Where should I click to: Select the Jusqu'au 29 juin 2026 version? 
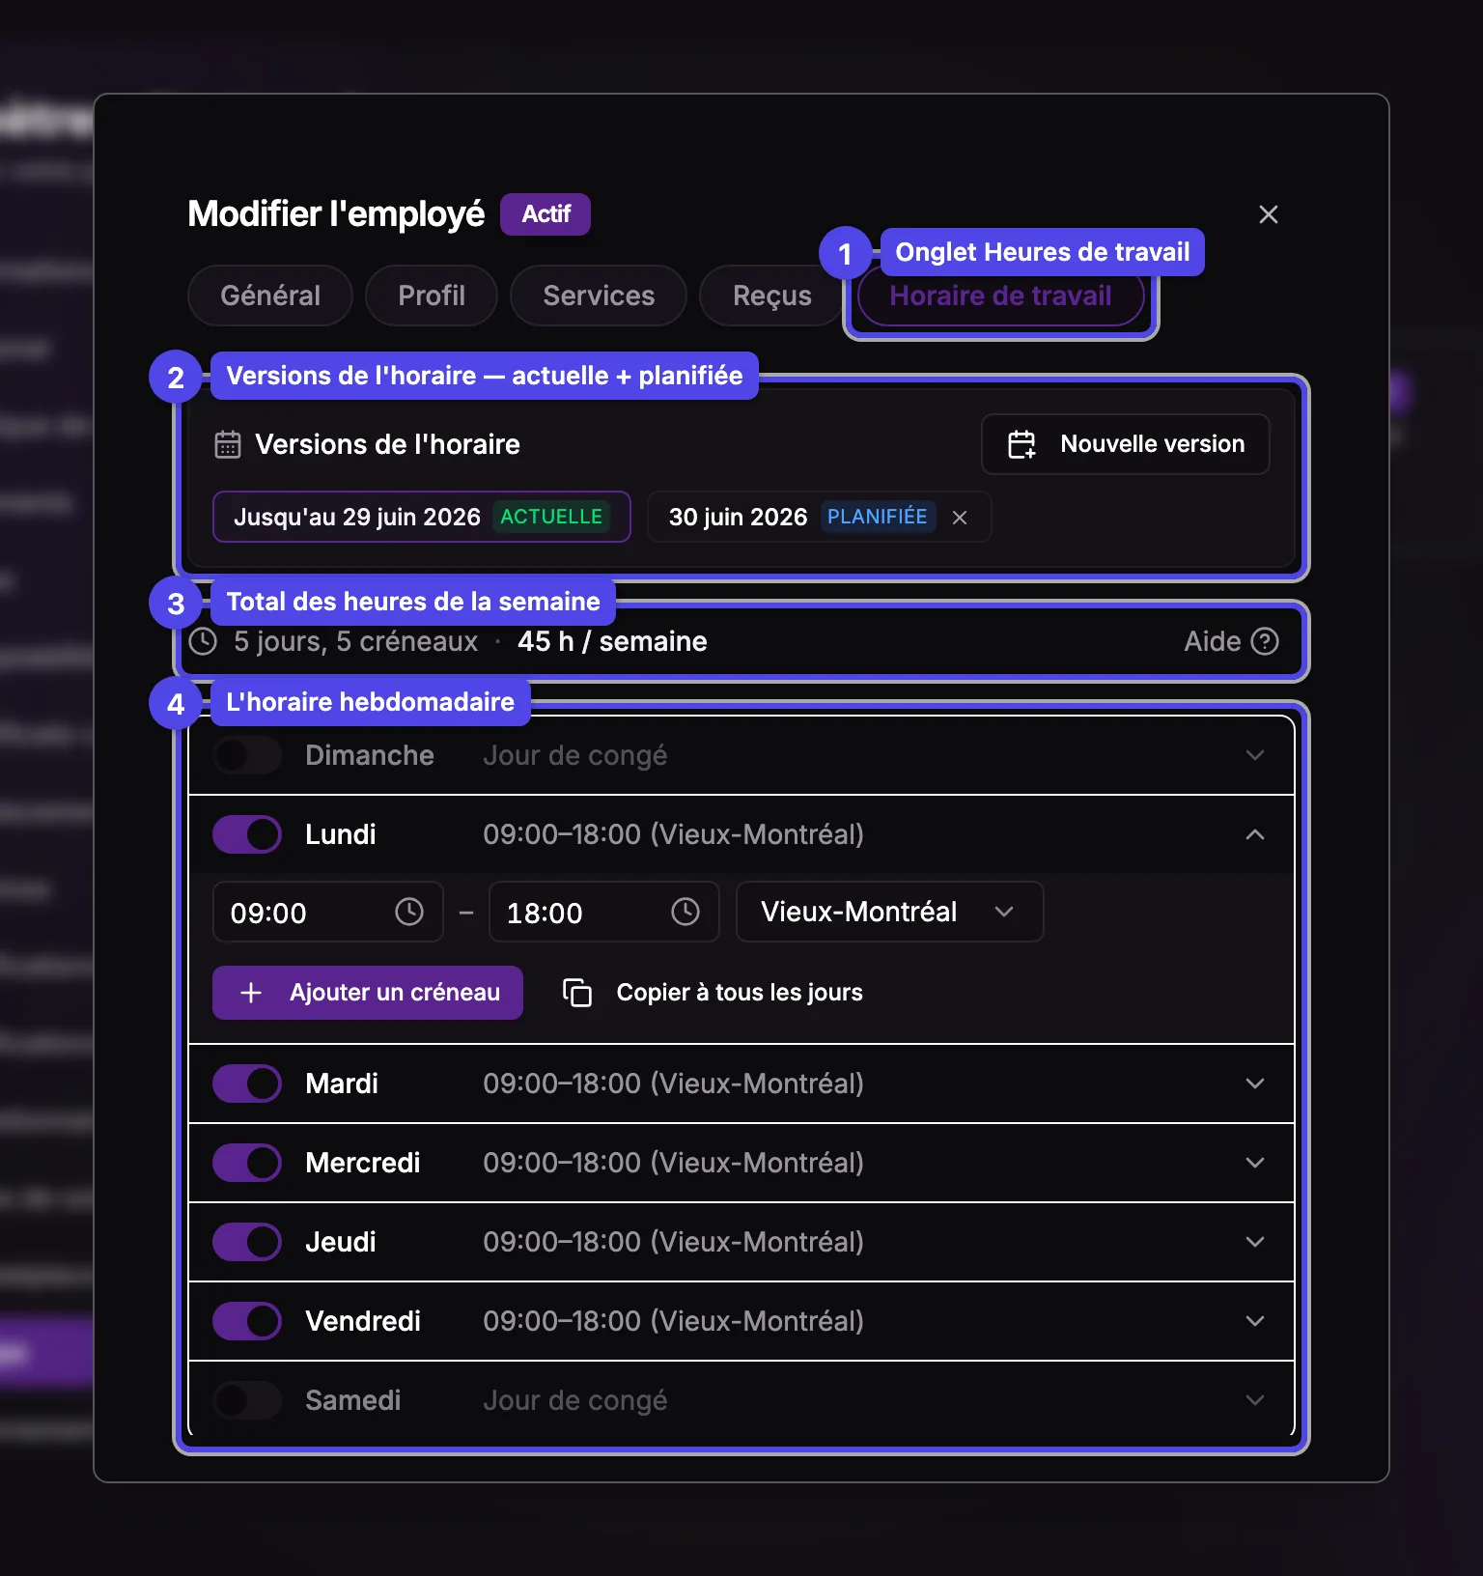(422, 517)
